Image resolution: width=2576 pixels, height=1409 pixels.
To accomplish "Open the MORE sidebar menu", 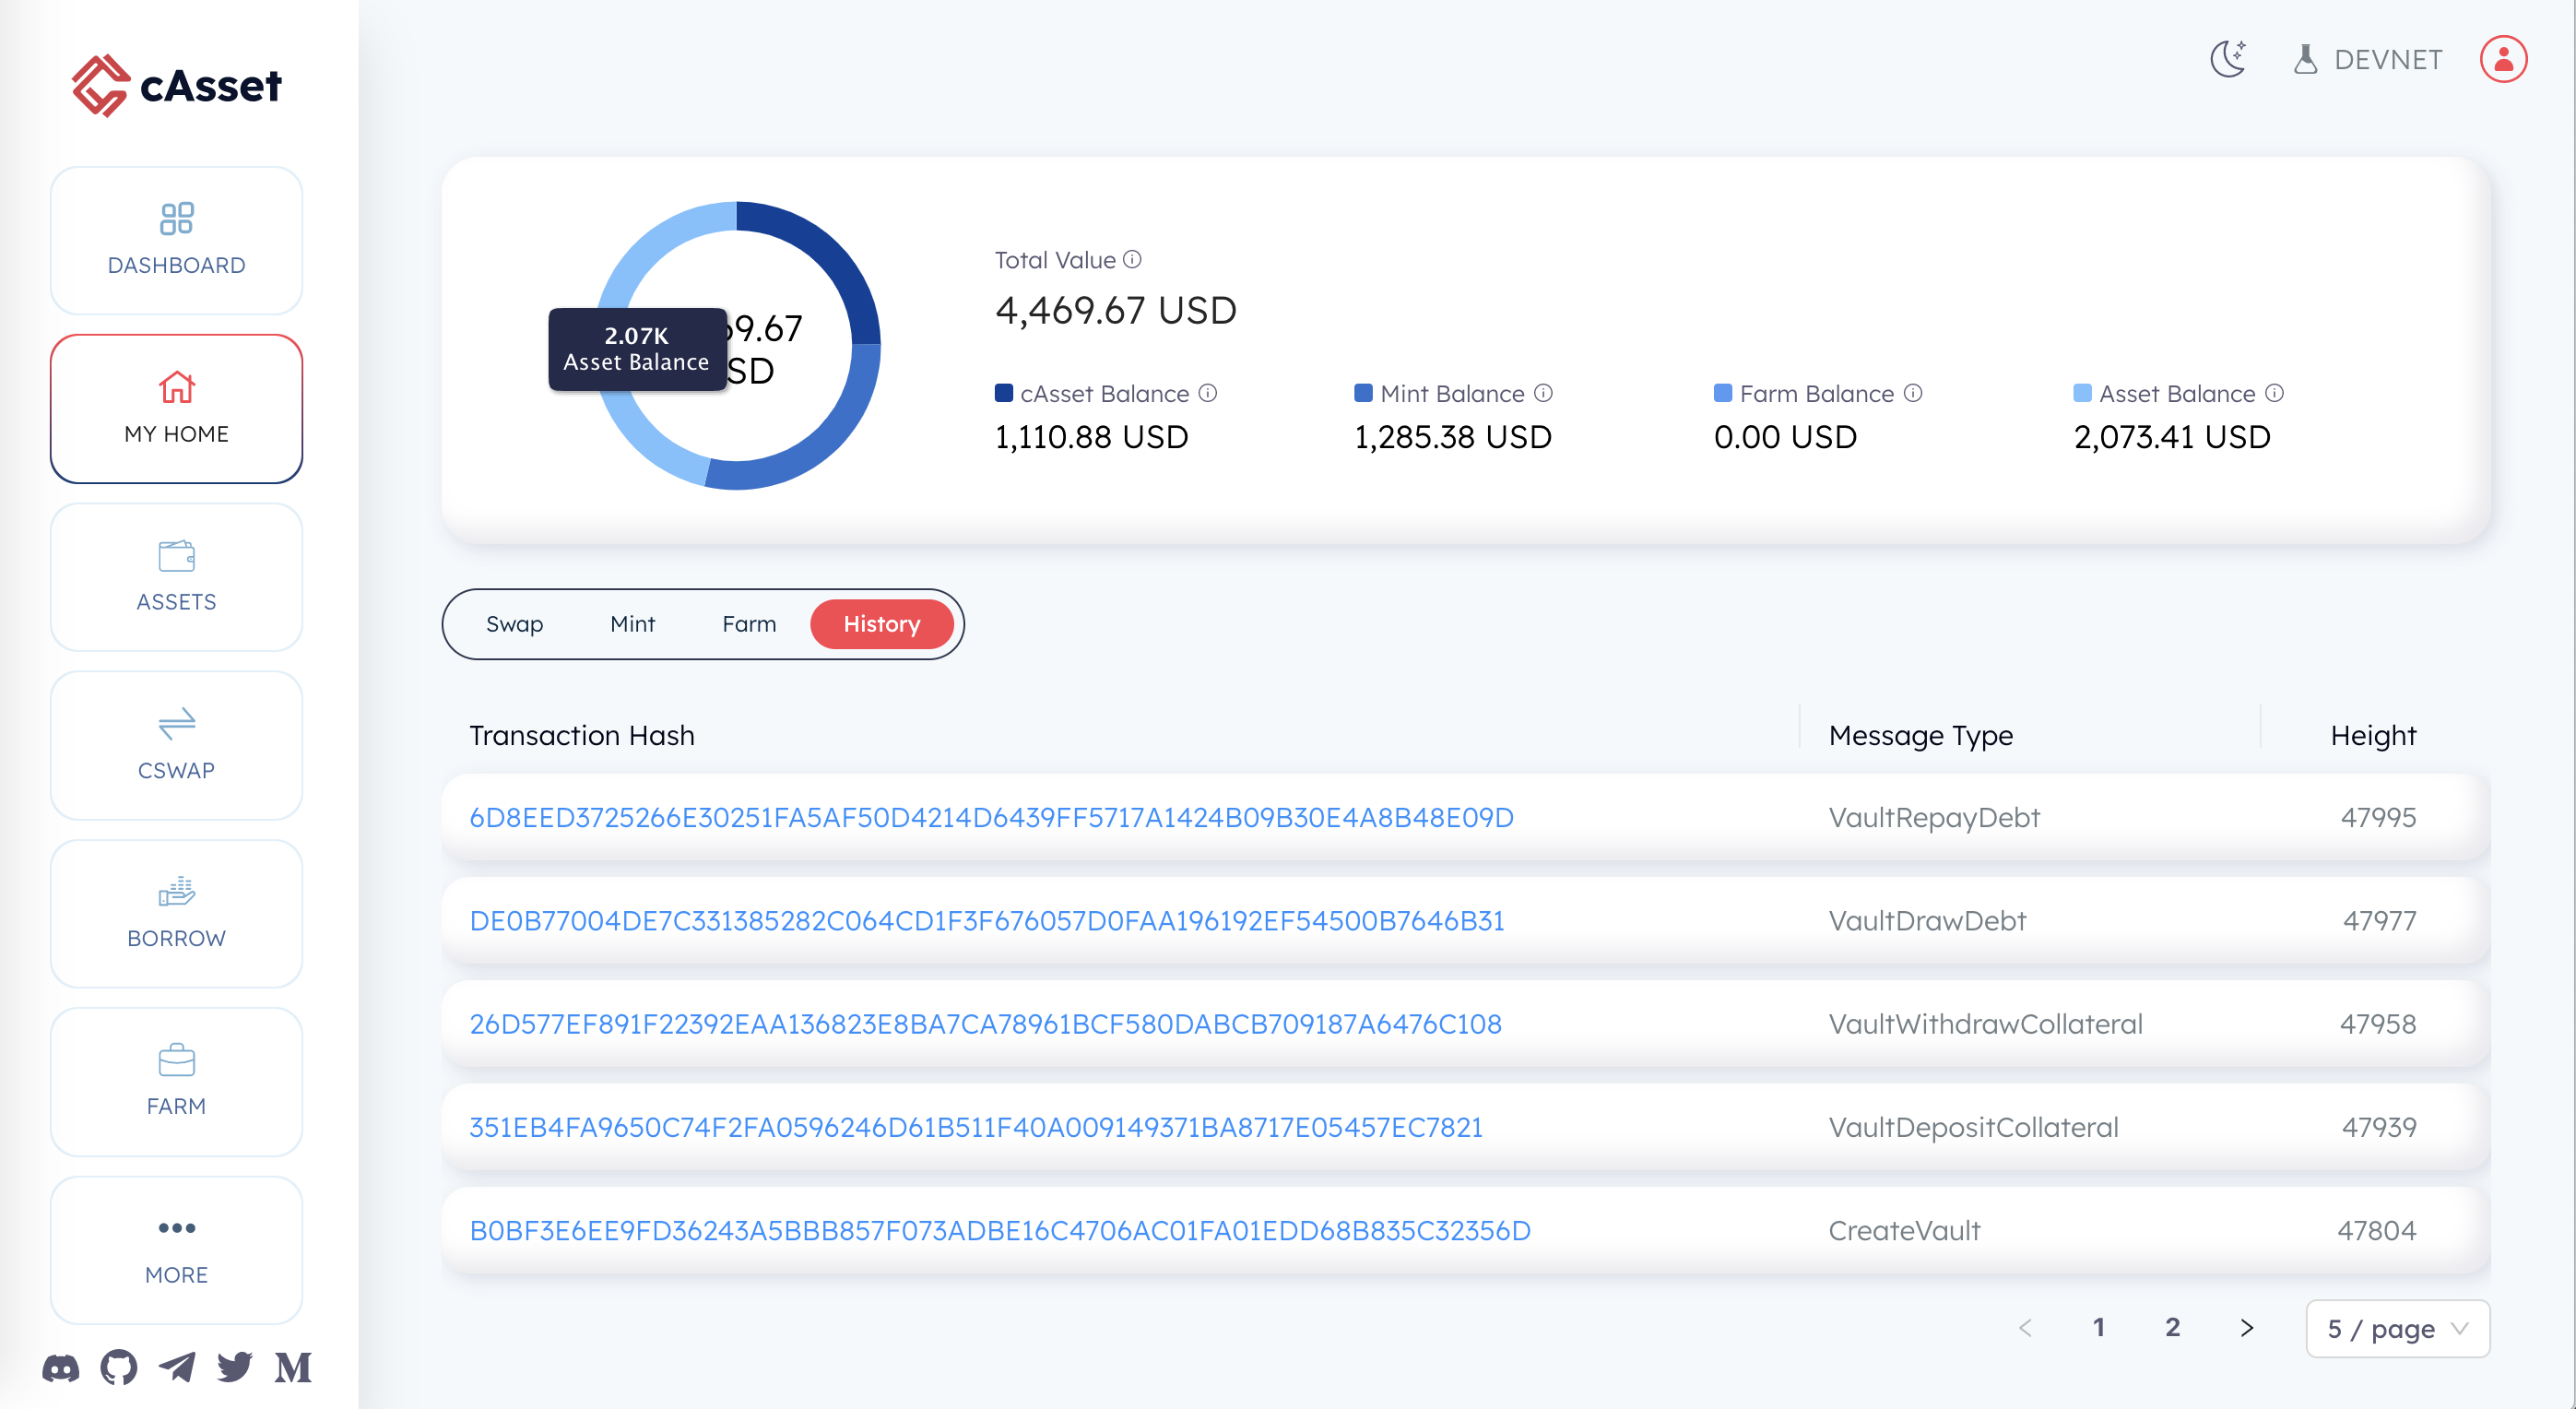I will pos(177,1249).
